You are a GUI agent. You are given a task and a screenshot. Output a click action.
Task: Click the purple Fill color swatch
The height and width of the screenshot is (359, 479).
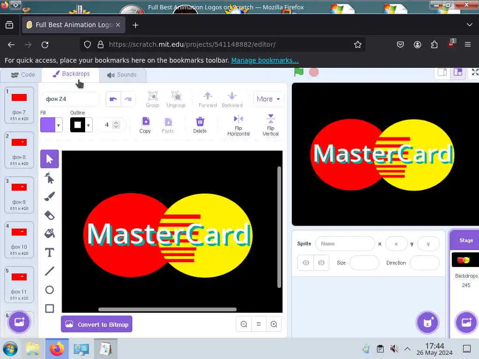pos(48,125)
